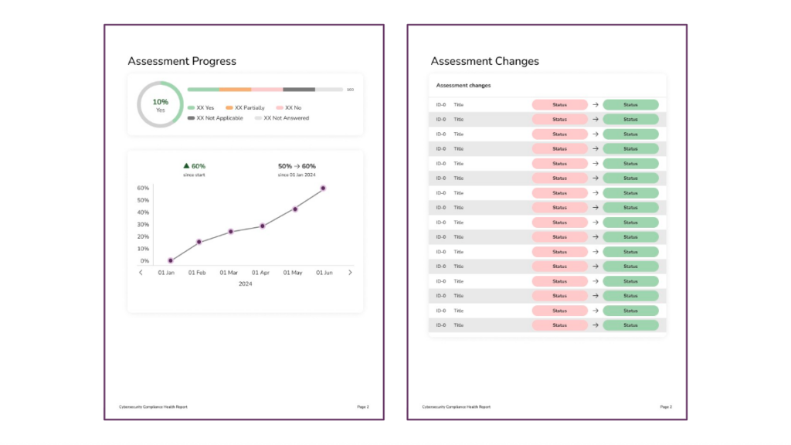Click the green up triangle beside 60%

[x=186, y=166]
